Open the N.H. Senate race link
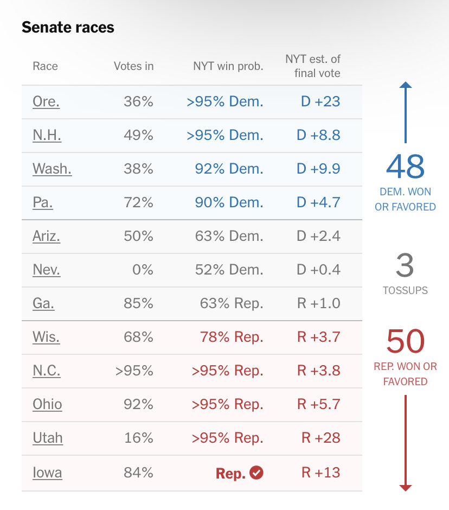 47,135
